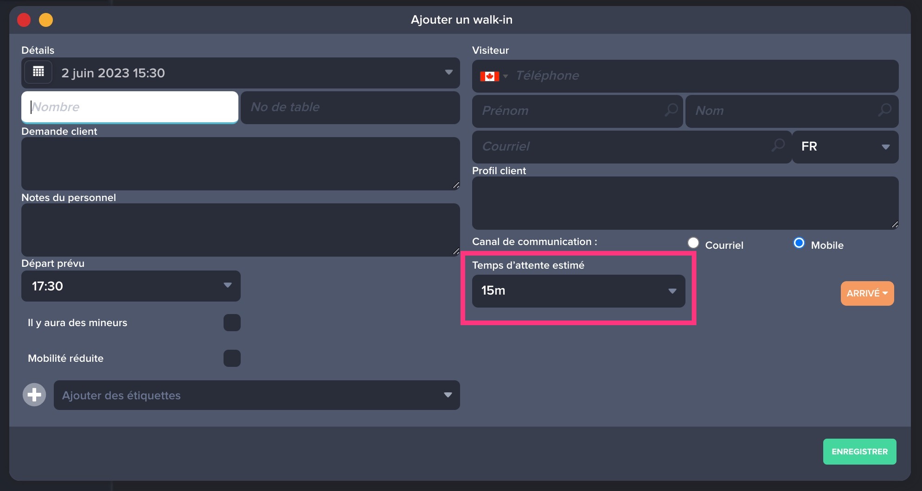
Task: Click the search icon in Prénom field
Action: [671, 110]
